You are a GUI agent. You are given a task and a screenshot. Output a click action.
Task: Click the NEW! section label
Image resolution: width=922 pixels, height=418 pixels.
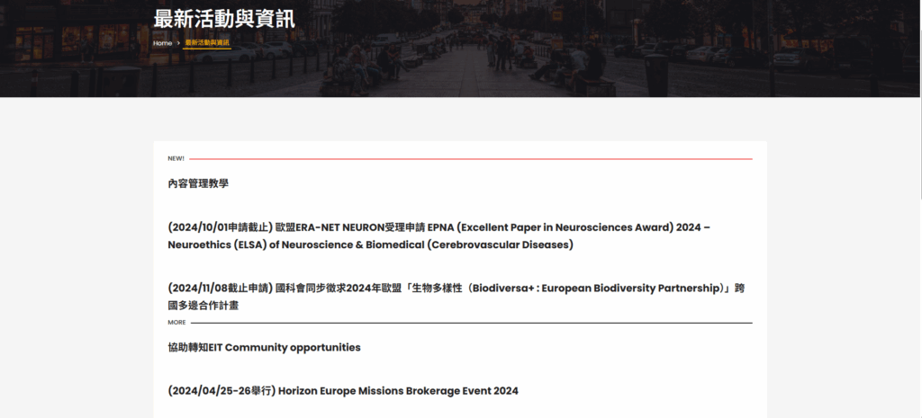click(176, 158)
